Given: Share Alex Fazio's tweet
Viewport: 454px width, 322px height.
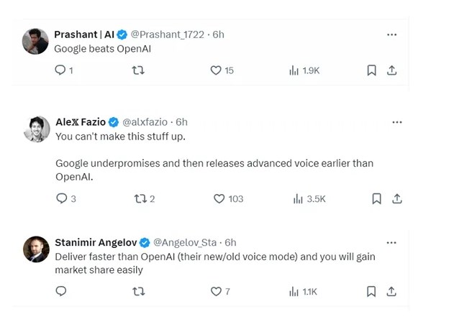Looking at the screenshot, I should pyautogui.click(x=397, y=199).
